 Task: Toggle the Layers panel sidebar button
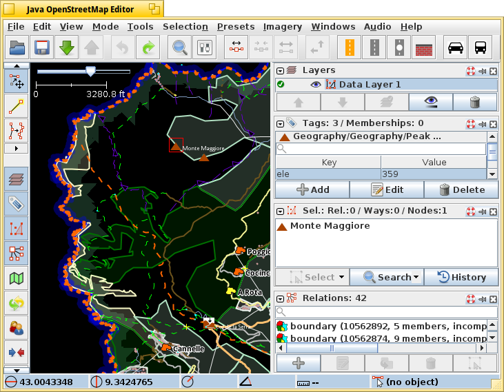click(17, 179)
